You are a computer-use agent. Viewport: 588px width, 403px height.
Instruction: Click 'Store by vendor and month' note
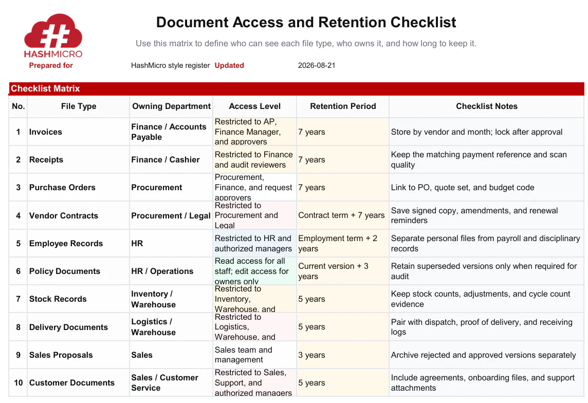click(x=486, y=132)
